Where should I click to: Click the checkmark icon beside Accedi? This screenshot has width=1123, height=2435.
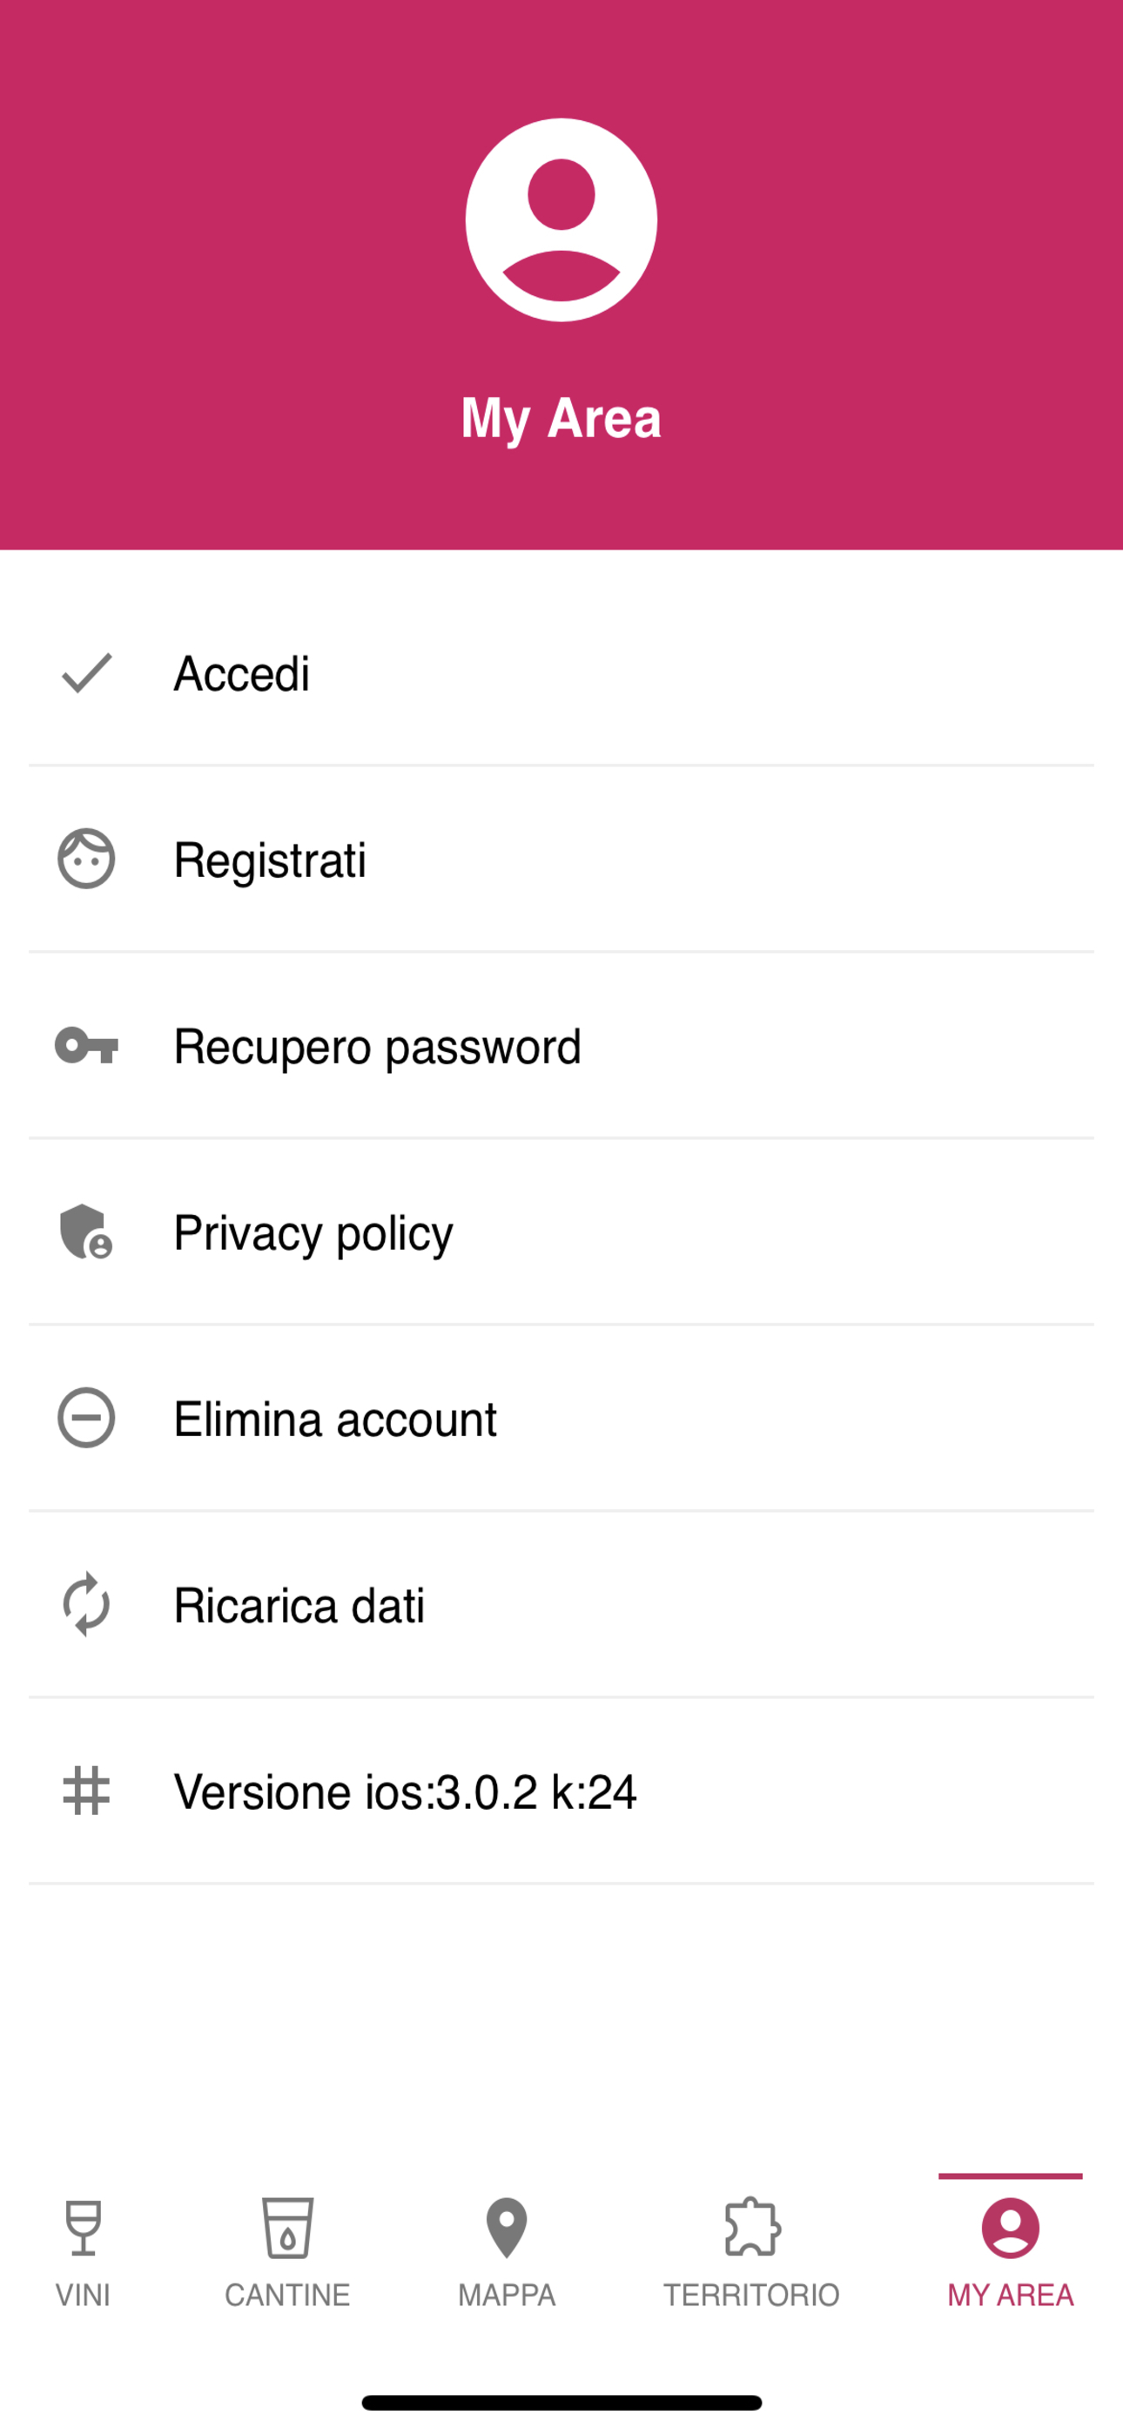(x=86, y=673)
